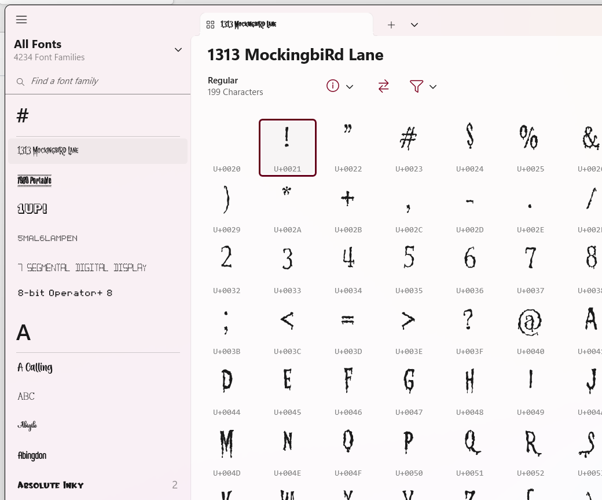Select the plus glyph U+002B

coord(348,209)
